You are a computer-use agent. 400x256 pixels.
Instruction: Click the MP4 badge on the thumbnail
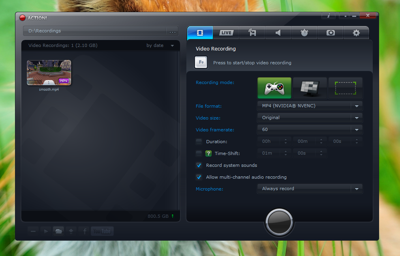tap(64, 81)
